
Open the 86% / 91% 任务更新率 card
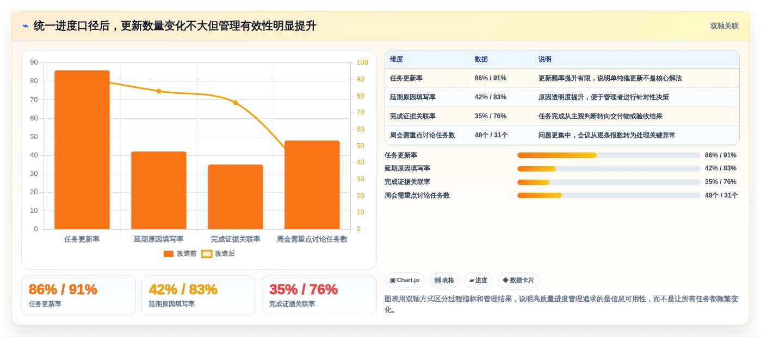click(x=78, y=295)
